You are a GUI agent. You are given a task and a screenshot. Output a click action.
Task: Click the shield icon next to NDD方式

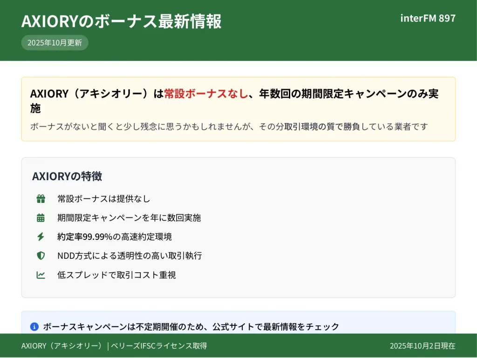[x=41, y=256]
